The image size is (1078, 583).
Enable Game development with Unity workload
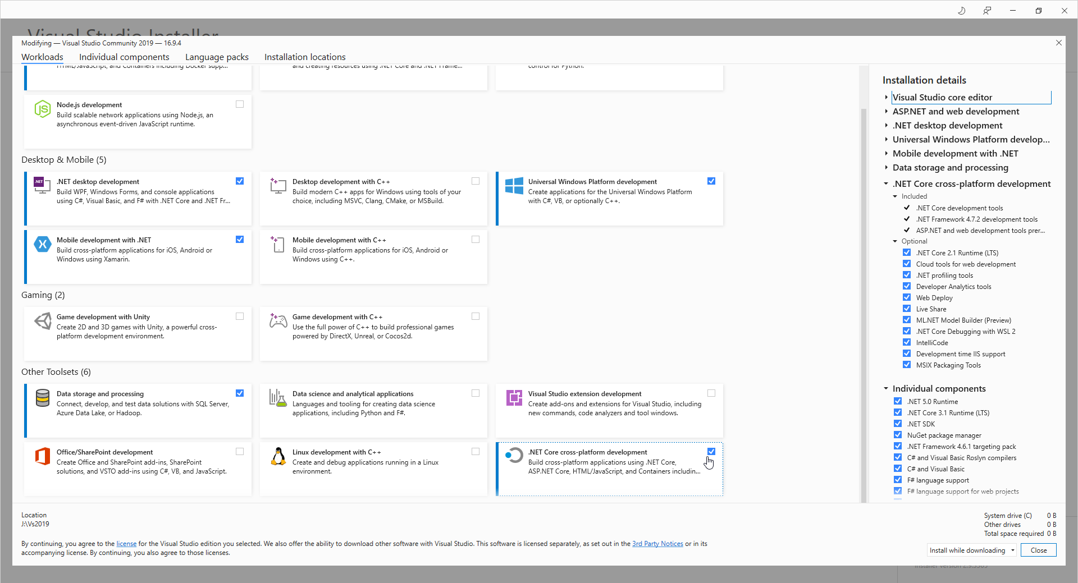(240, 316)
